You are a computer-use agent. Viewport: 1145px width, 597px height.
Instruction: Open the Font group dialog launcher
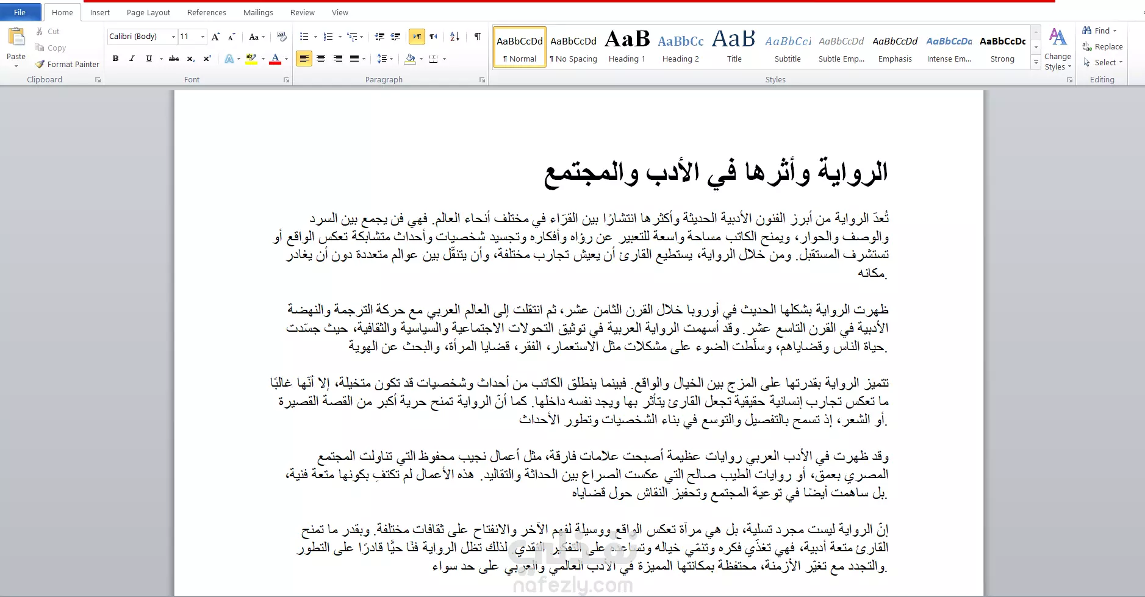(286, 80)
